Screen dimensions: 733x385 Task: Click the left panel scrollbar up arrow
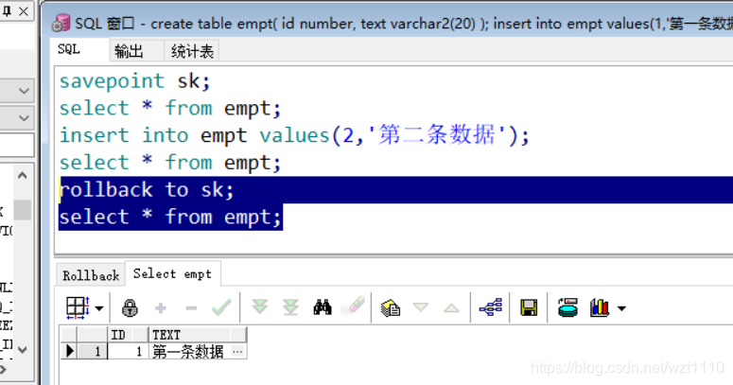[x=22, y=175]
